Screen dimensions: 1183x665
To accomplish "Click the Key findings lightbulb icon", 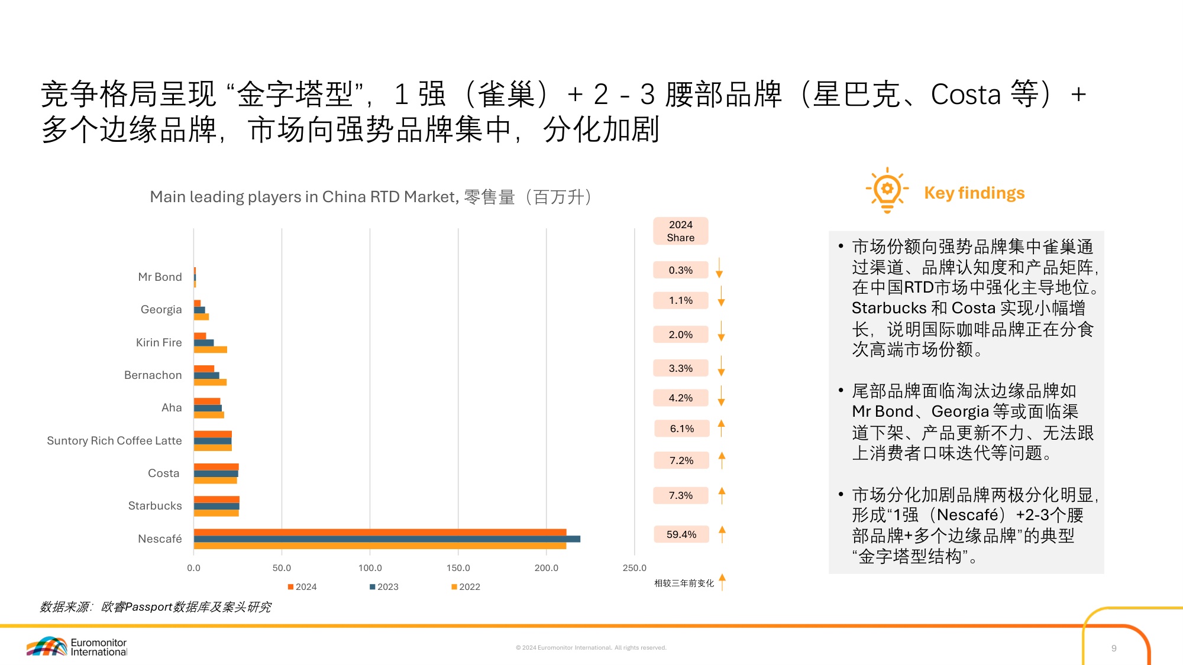I will pyautogui.click(x=887, y=190).
